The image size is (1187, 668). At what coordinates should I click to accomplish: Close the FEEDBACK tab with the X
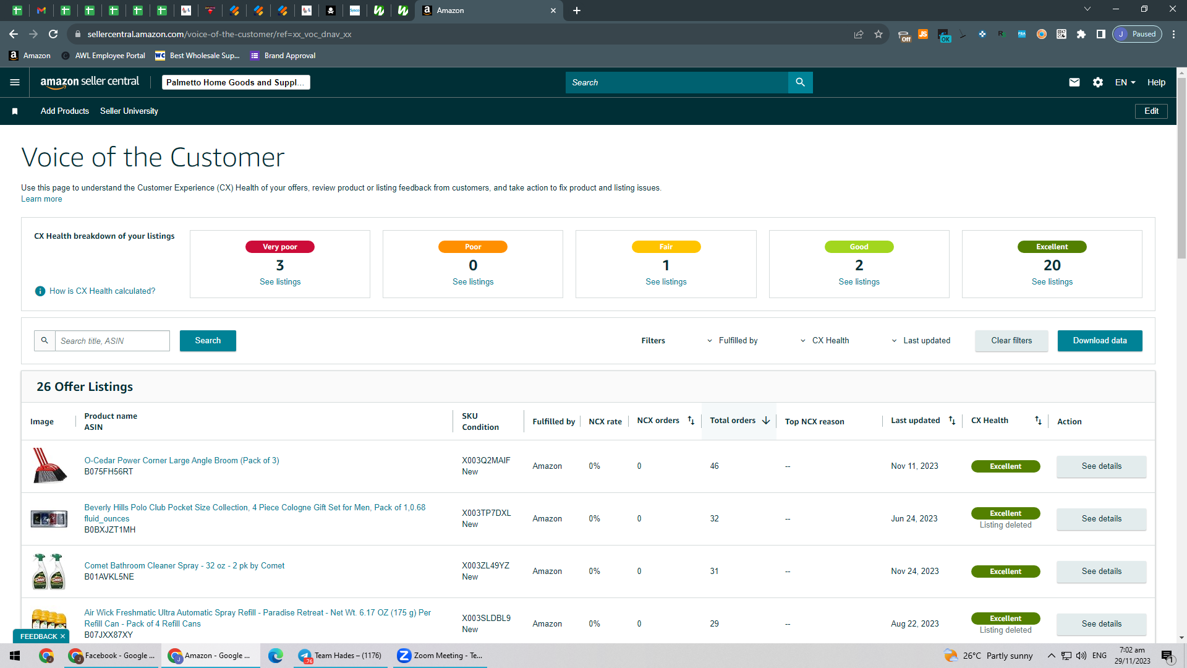pyautogui.click(x=62, y=636)
